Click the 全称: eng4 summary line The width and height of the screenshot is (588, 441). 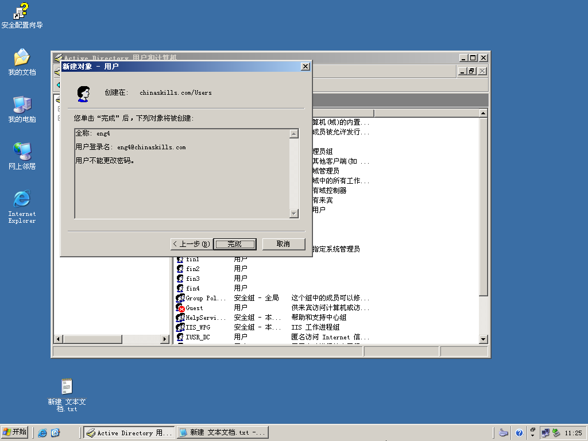coord(93,133)
